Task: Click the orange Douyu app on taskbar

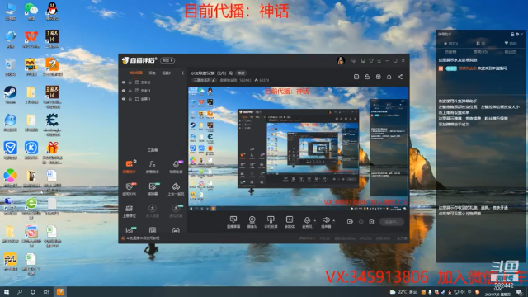Action: point(60,291)
